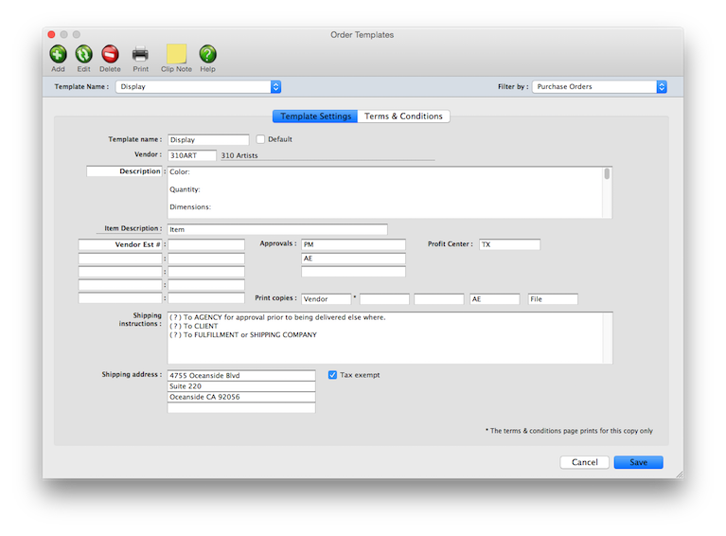Open the Help question mark icon

coord(207,54)
